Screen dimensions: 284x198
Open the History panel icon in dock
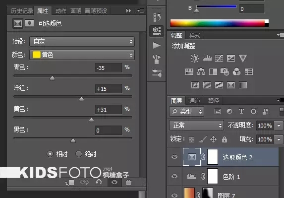click(157, 17)
